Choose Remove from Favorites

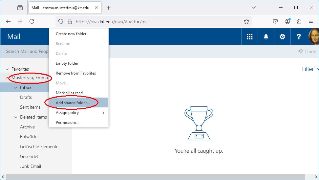coord(78,73)
